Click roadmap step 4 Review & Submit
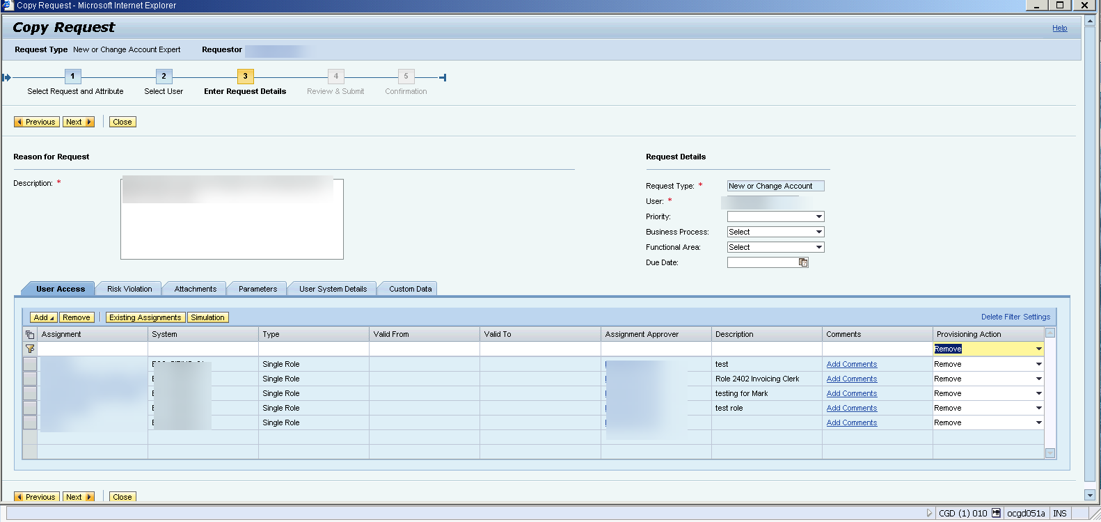This screenshot has height=522, width=1101. point(336,77)
